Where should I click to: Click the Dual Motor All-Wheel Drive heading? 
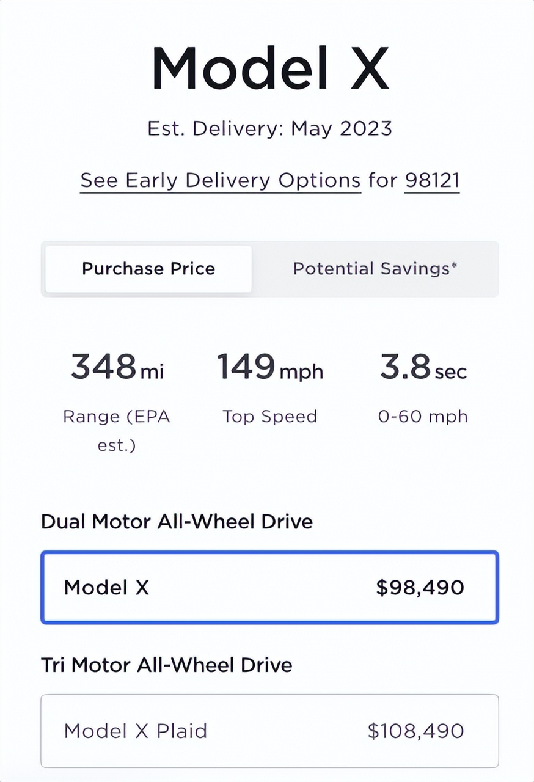(x=177, y=522)
